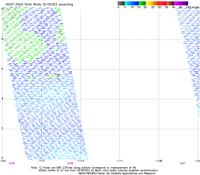Click the note 'Data buffer is 22 hrs'

[55, 170]
